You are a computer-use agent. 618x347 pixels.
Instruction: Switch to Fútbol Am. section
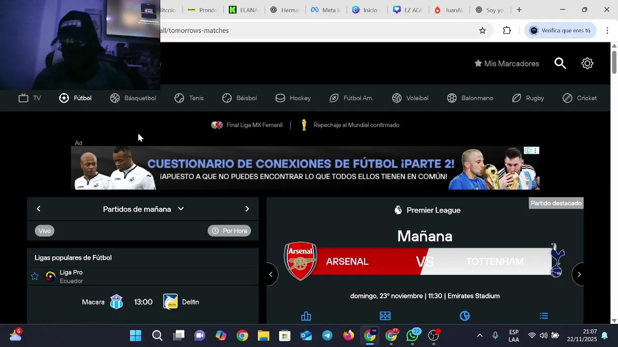[x=351, y=98]
